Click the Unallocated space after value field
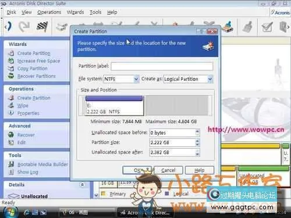291x218 pixels. pos(172,152)
